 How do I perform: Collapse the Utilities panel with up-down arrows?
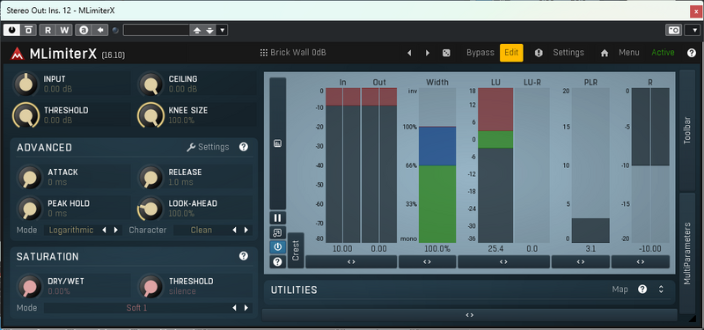point(661,290)
